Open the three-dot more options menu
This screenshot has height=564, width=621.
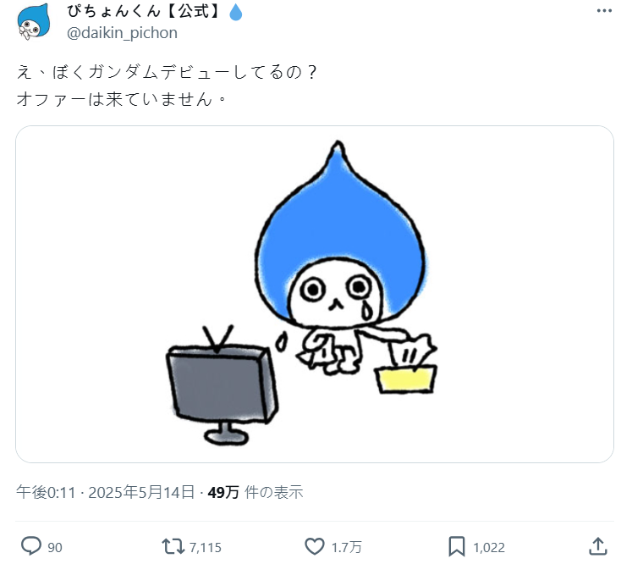pos(604,11)
